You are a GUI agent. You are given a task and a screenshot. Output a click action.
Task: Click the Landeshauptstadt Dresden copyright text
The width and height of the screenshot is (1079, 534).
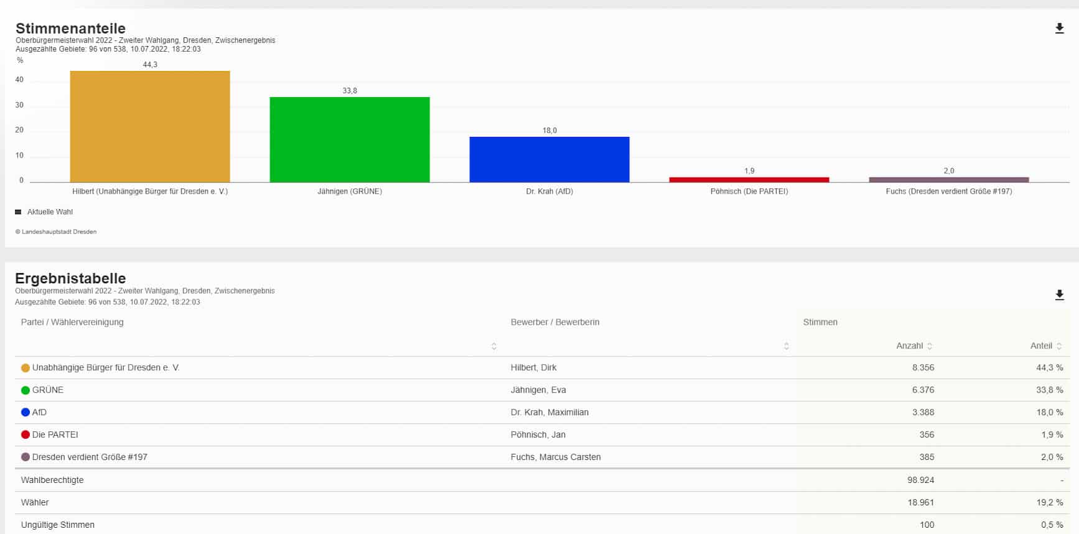58,232
